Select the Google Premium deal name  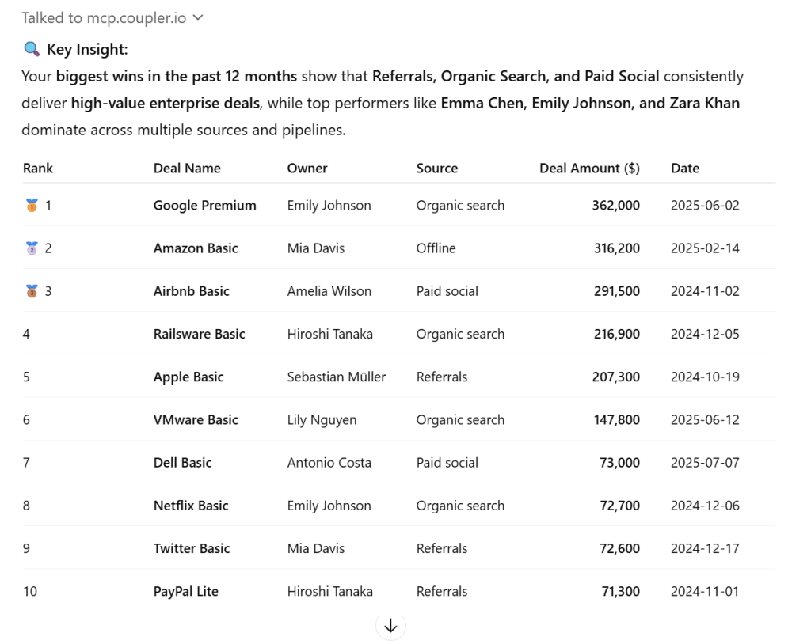coord(204,205)
